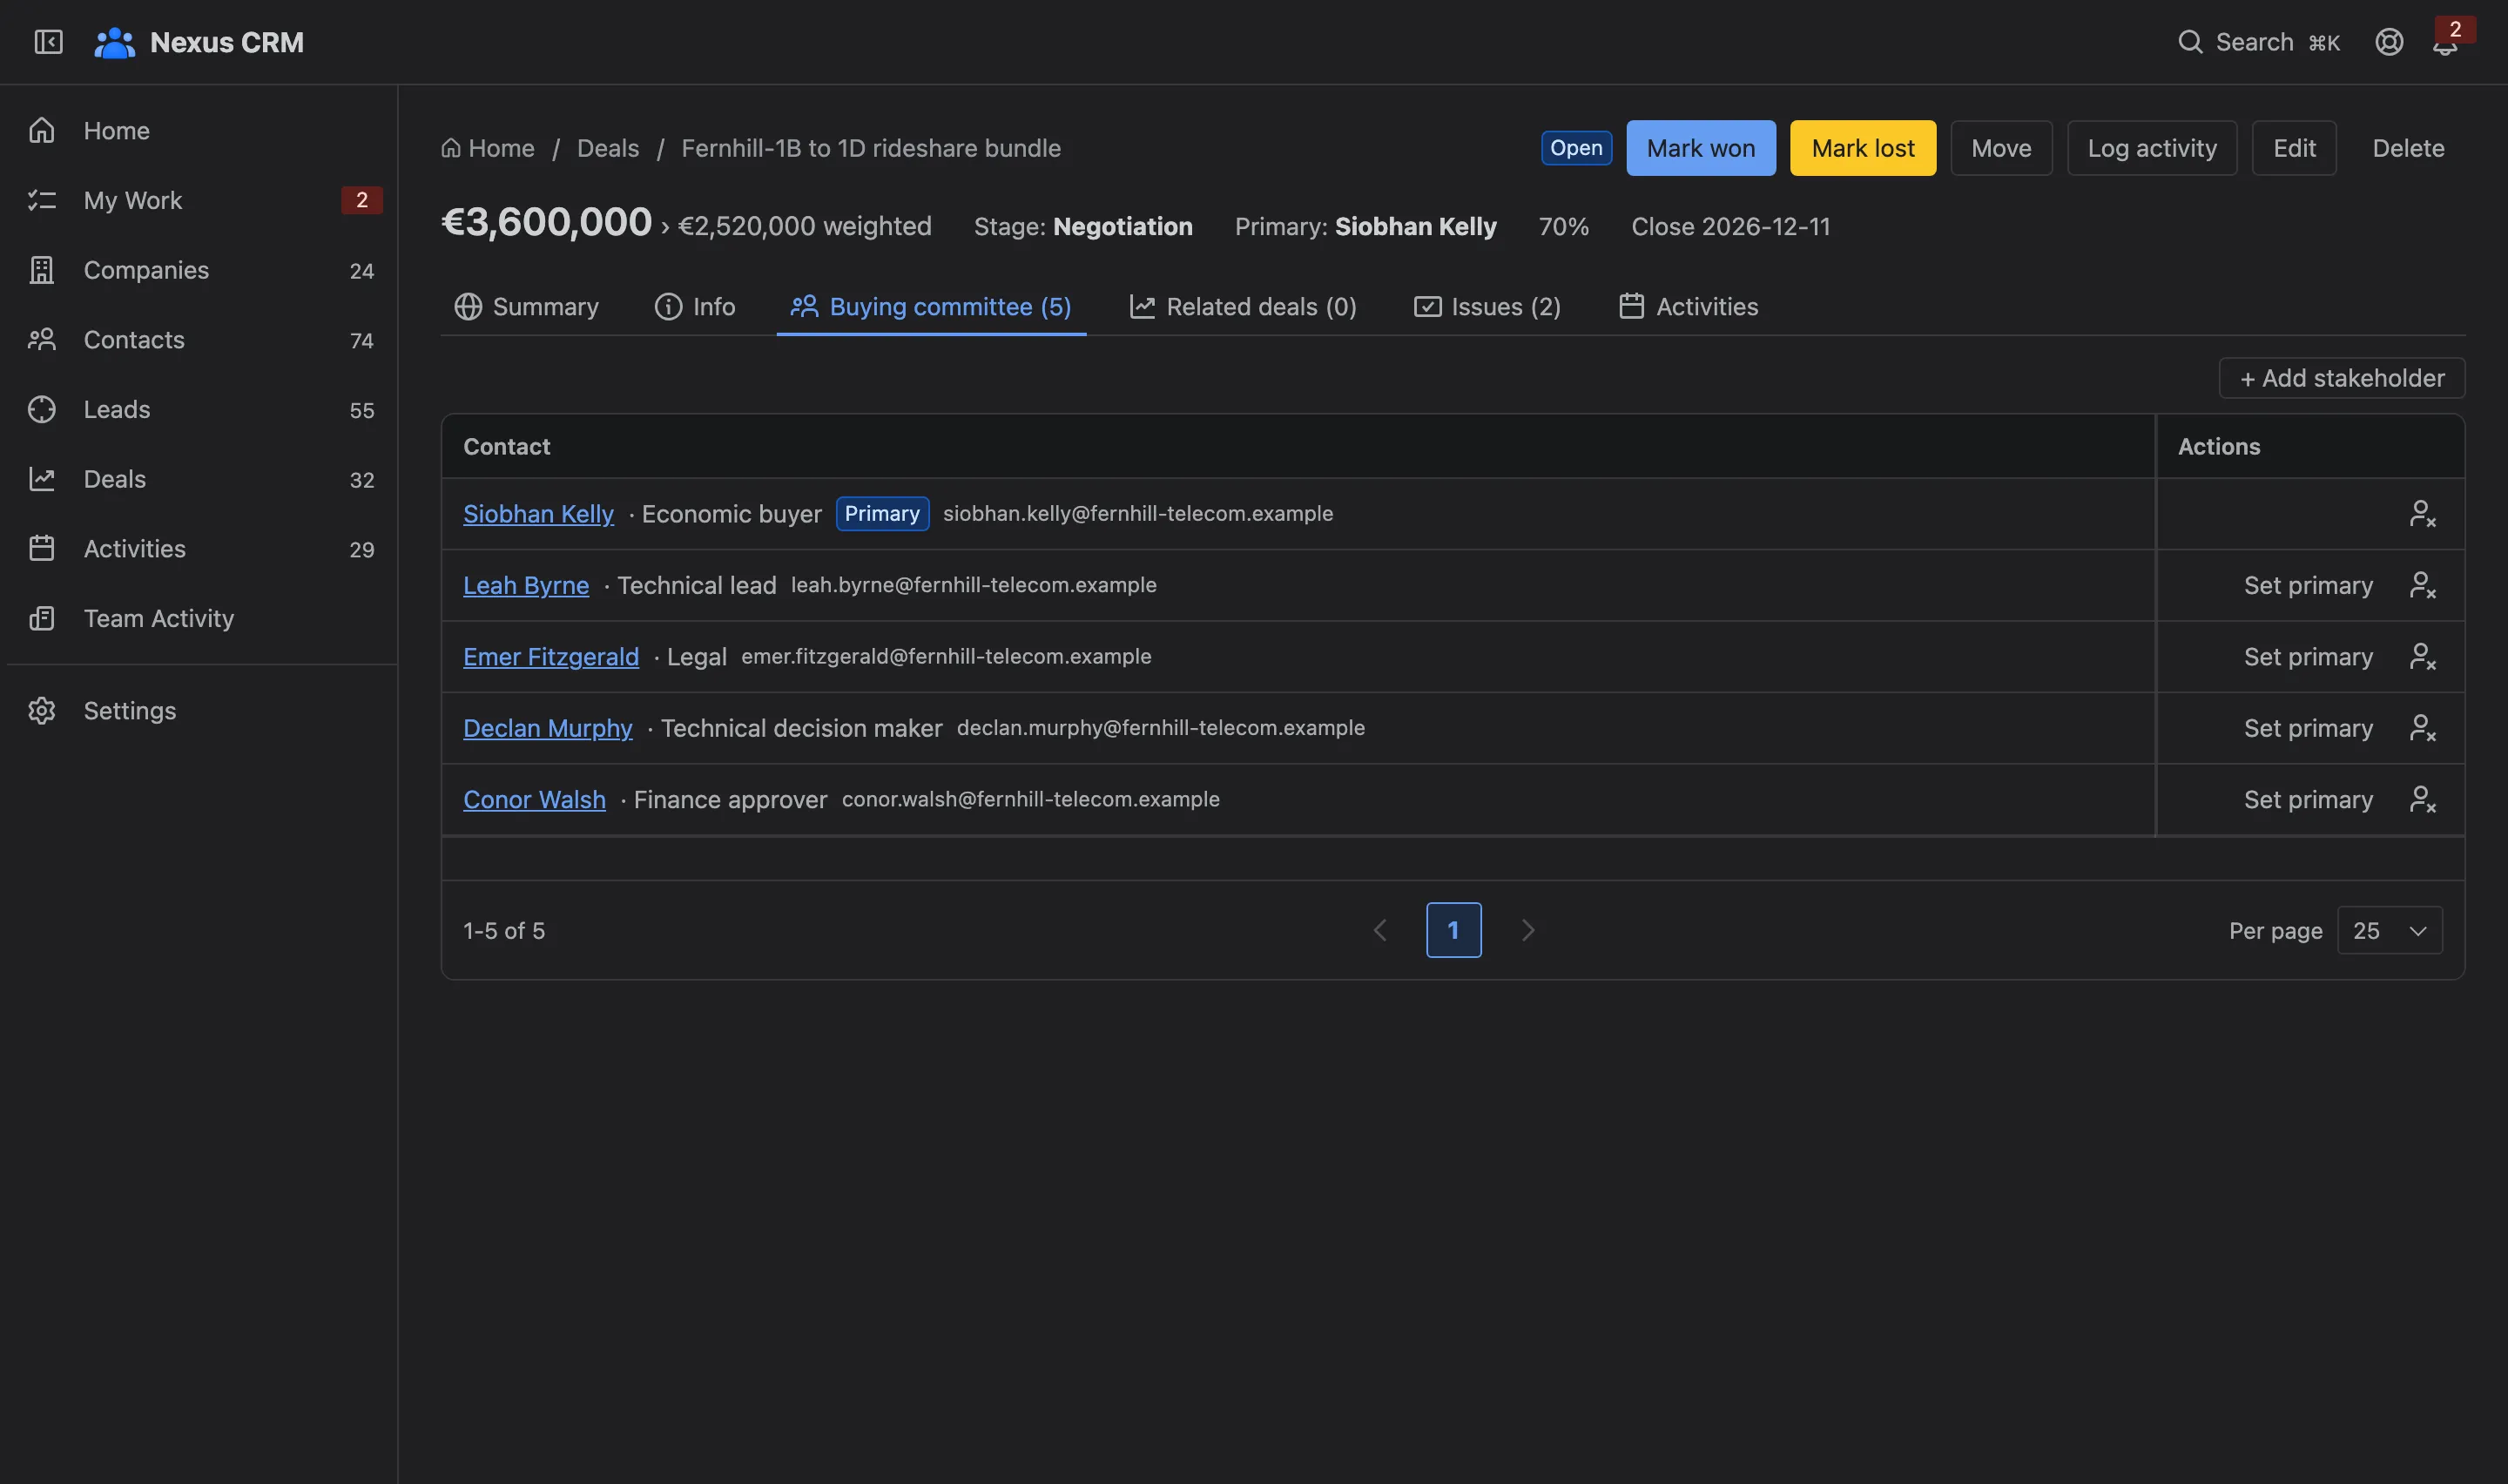Go to the previous page arrow

[1379, 931]
